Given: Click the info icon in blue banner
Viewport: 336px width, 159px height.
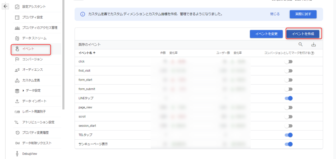Looking at the screenshot, I should click(82, 14).
